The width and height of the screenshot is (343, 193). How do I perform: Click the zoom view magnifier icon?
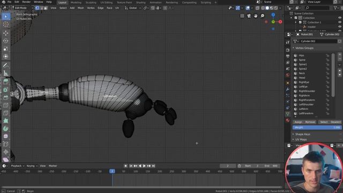tap(262, 16)
